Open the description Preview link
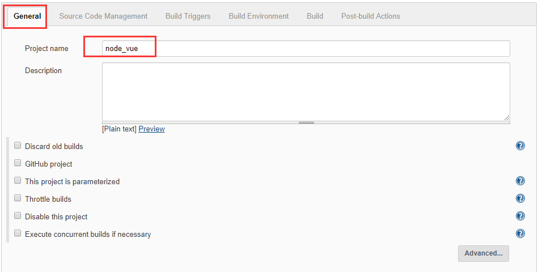This screenshot has height=272, width=538. (x=151, y=129)
